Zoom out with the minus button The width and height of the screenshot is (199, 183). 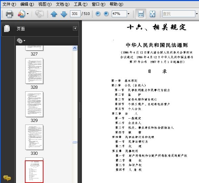pos(98,14)
